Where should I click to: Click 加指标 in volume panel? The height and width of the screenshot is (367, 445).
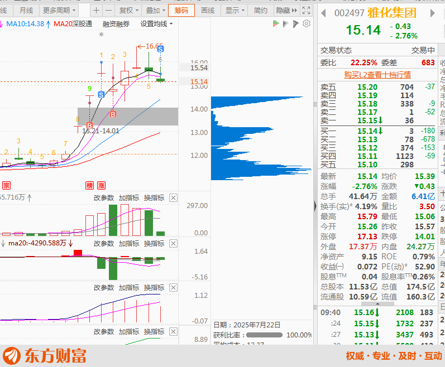click(x=129, y=198)
